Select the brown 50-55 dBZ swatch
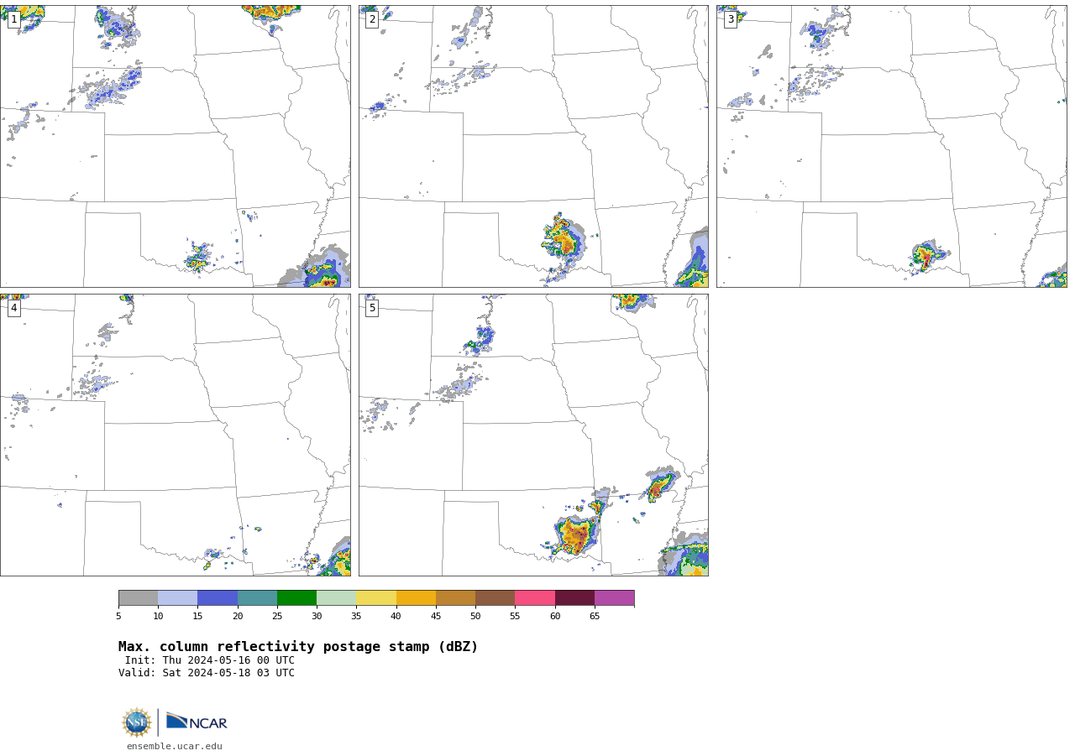Image resolution: width=1075 pixels, height=756 pixels. tap(495, 598)
